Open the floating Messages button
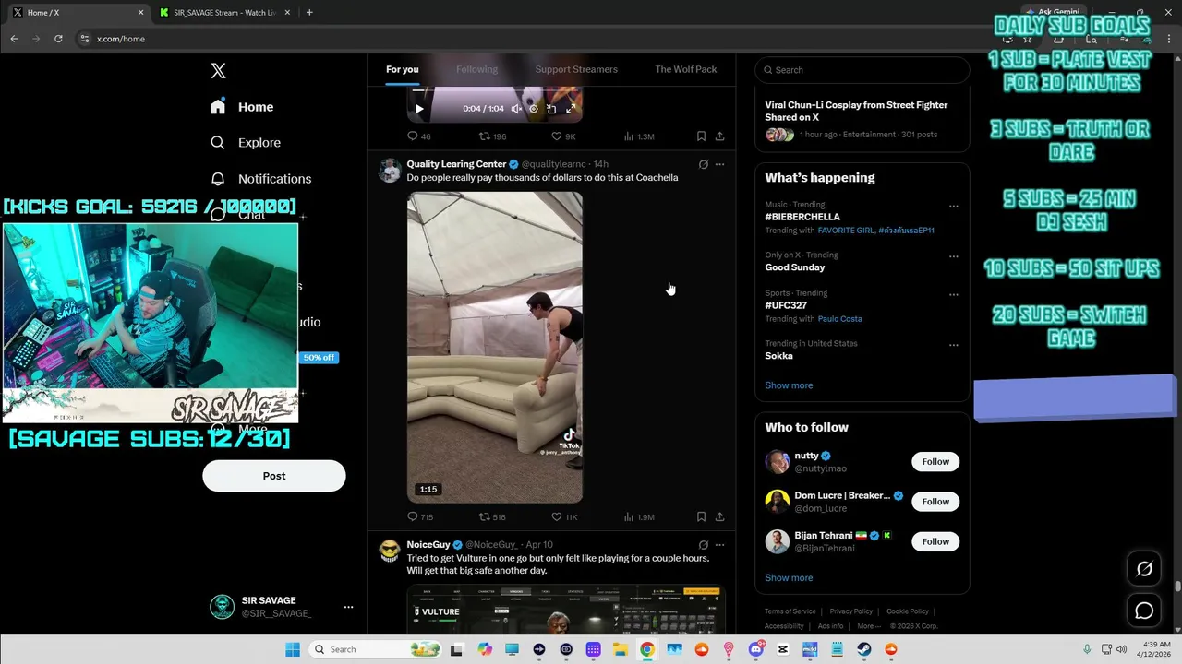1182x664 pixels. pyautogui.click(x=1144, y=611)
